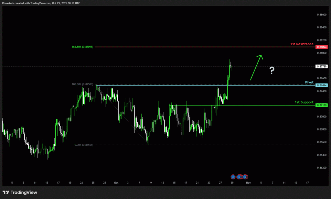Image resolution: width=331 pixels, height=199 pixels.
Task: Select the 1st Support text label
Action: click(304, 102)
